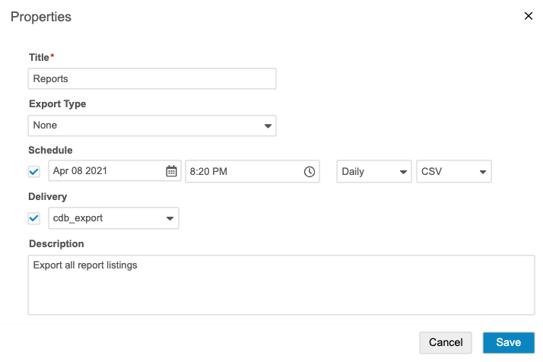Open the clock time picker icon
543x362 pixels.
click(x=310, y=172)
